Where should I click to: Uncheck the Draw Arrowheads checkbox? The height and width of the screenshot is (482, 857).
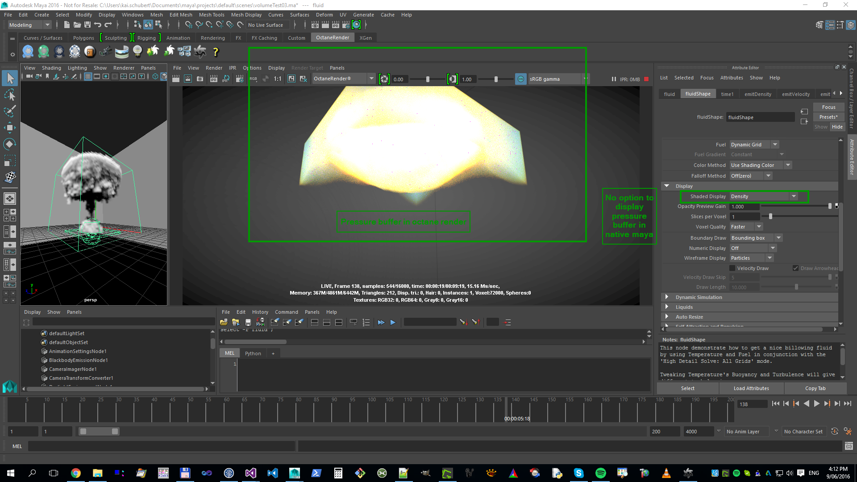(x=795, y=268)
